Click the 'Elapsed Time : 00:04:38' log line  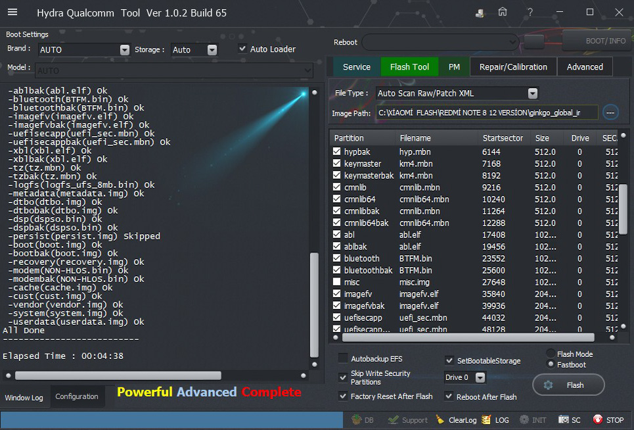(63, 356)
